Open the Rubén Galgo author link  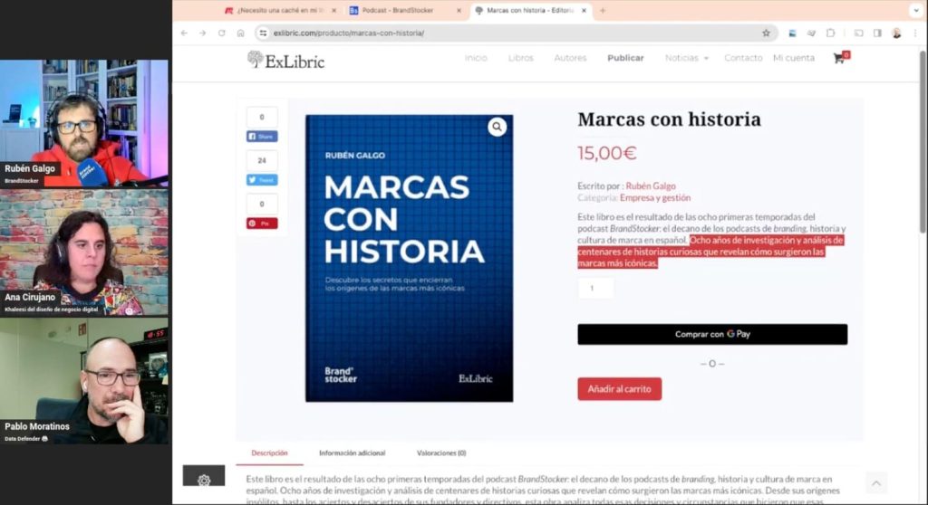[651, 186]
